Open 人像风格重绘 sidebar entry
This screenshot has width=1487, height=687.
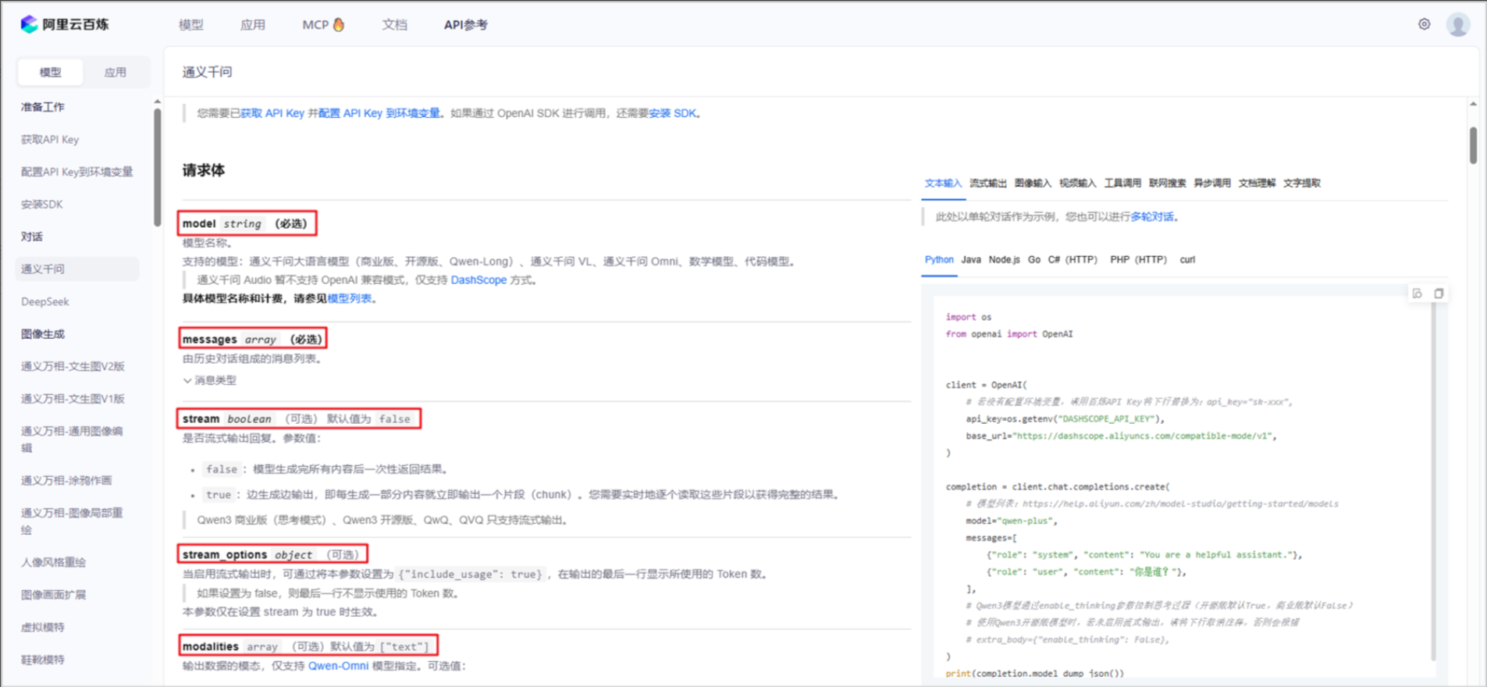point(53,562)
